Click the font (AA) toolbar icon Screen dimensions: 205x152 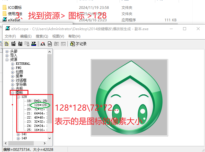tap(43, 44)
